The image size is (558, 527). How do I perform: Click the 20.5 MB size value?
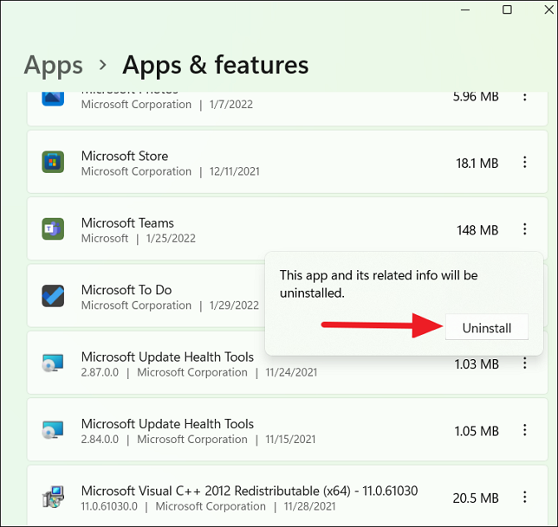pyautogui.click(x=476, y=498)
